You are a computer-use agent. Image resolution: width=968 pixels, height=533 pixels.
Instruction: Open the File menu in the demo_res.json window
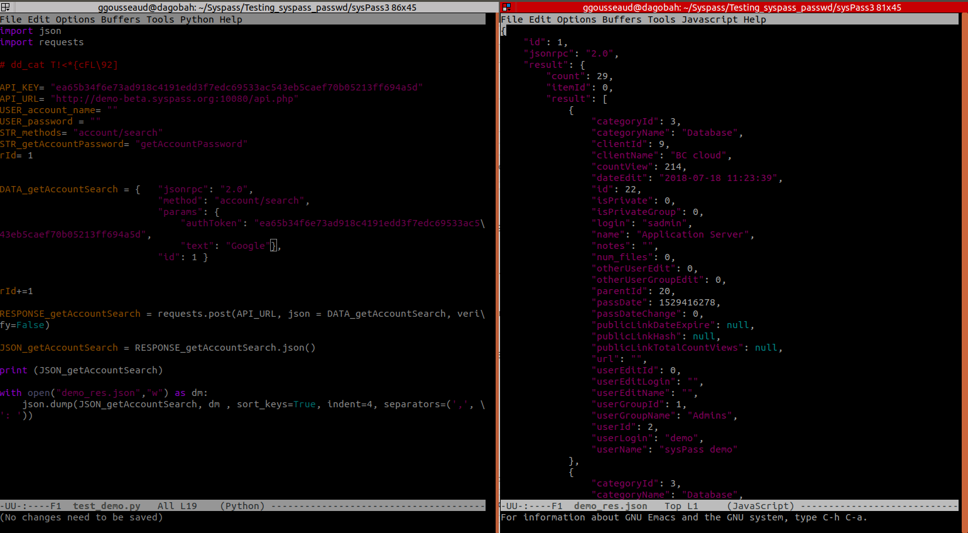[512, 19]
